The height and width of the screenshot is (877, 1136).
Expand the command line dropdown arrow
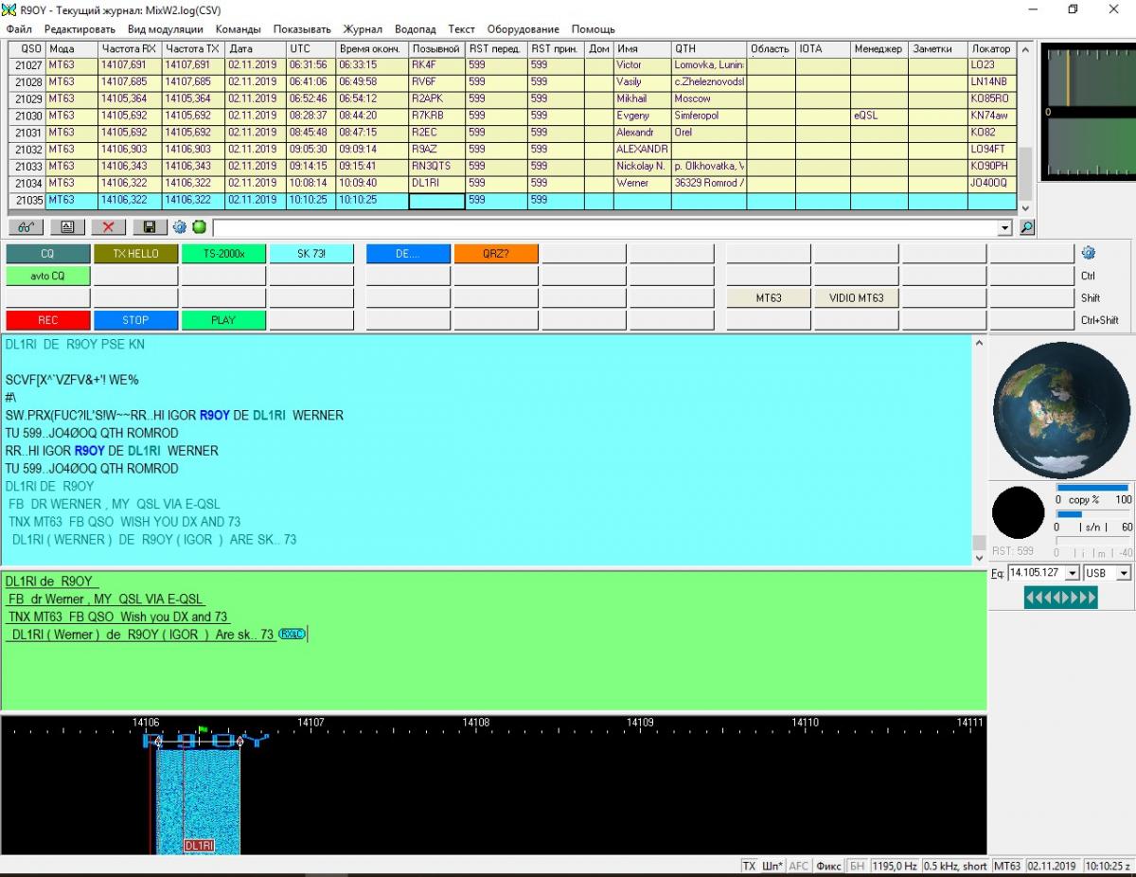pyautogui.click(x=1004, y=228)
